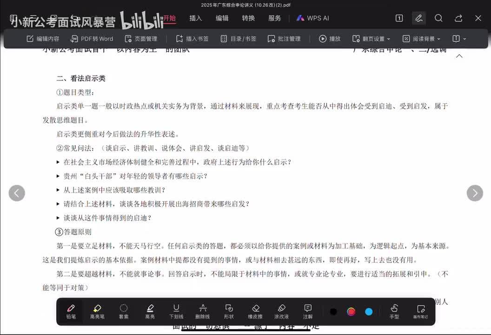Add a 注解 comment note
This screenshot has height=335, width=491.
[308, 312]
